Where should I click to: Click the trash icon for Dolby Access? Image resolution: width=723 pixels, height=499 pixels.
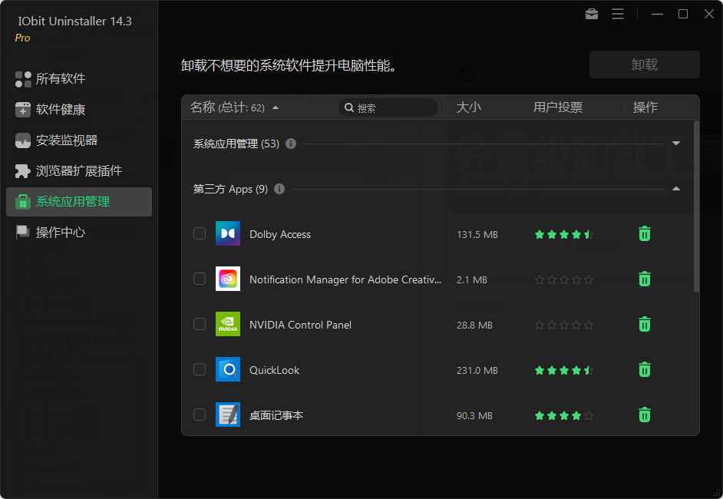pyautogui.click(x=645, y=234)
